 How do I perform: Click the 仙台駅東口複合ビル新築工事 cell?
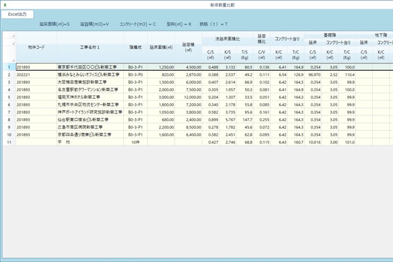(90, 119)
